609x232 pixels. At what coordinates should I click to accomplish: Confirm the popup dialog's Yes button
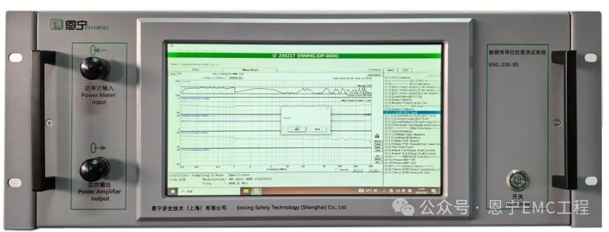point(297,129)
